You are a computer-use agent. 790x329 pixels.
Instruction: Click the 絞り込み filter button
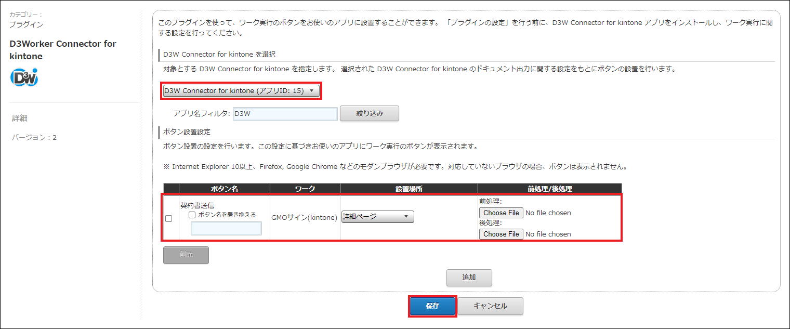[370, 113]
